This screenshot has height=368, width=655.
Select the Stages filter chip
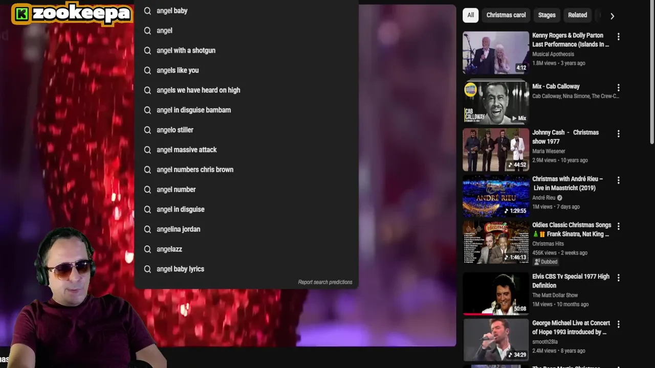[x=547, y=15]
